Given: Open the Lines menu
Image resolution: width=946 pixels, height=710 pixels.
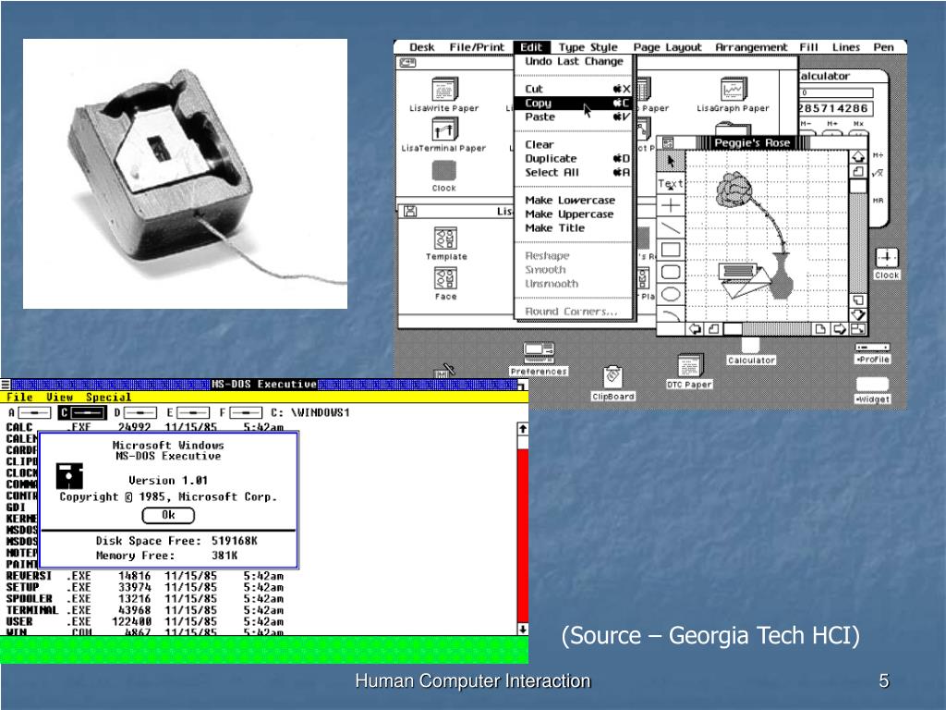Looking at the screenshot, I should 846,47.
